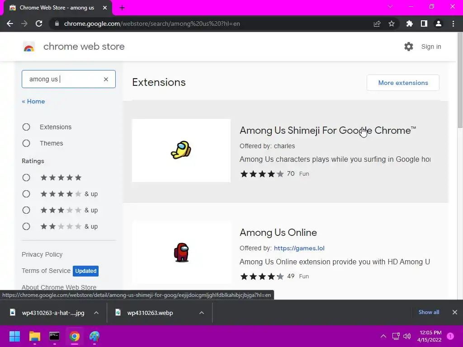
Task: Open web store settings gear
Action: 409,47
